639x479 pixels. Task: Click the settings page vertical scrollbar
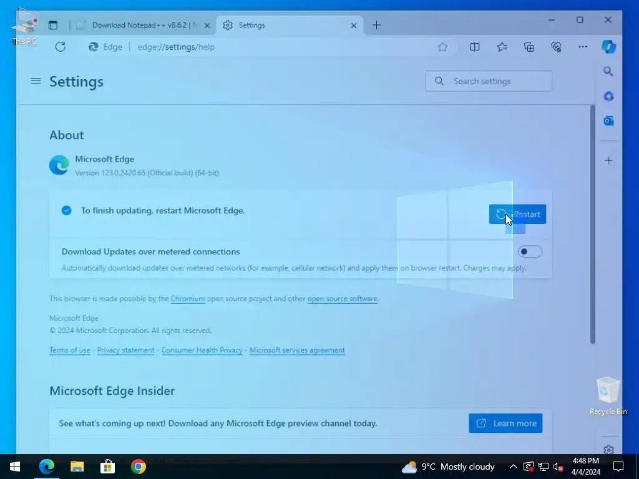(x=593, y=224)
